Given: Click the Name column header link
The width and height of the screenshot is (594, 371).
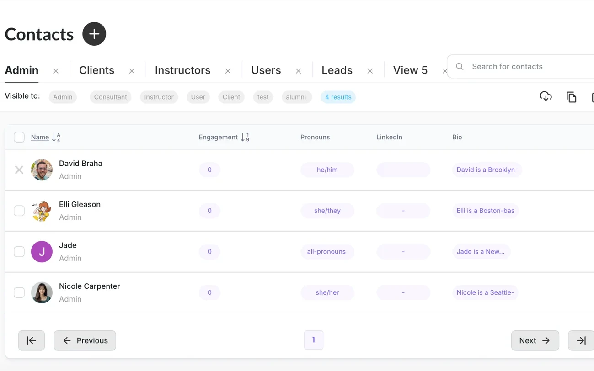Looking at the screenshot, I should click(x=40, y=137).
